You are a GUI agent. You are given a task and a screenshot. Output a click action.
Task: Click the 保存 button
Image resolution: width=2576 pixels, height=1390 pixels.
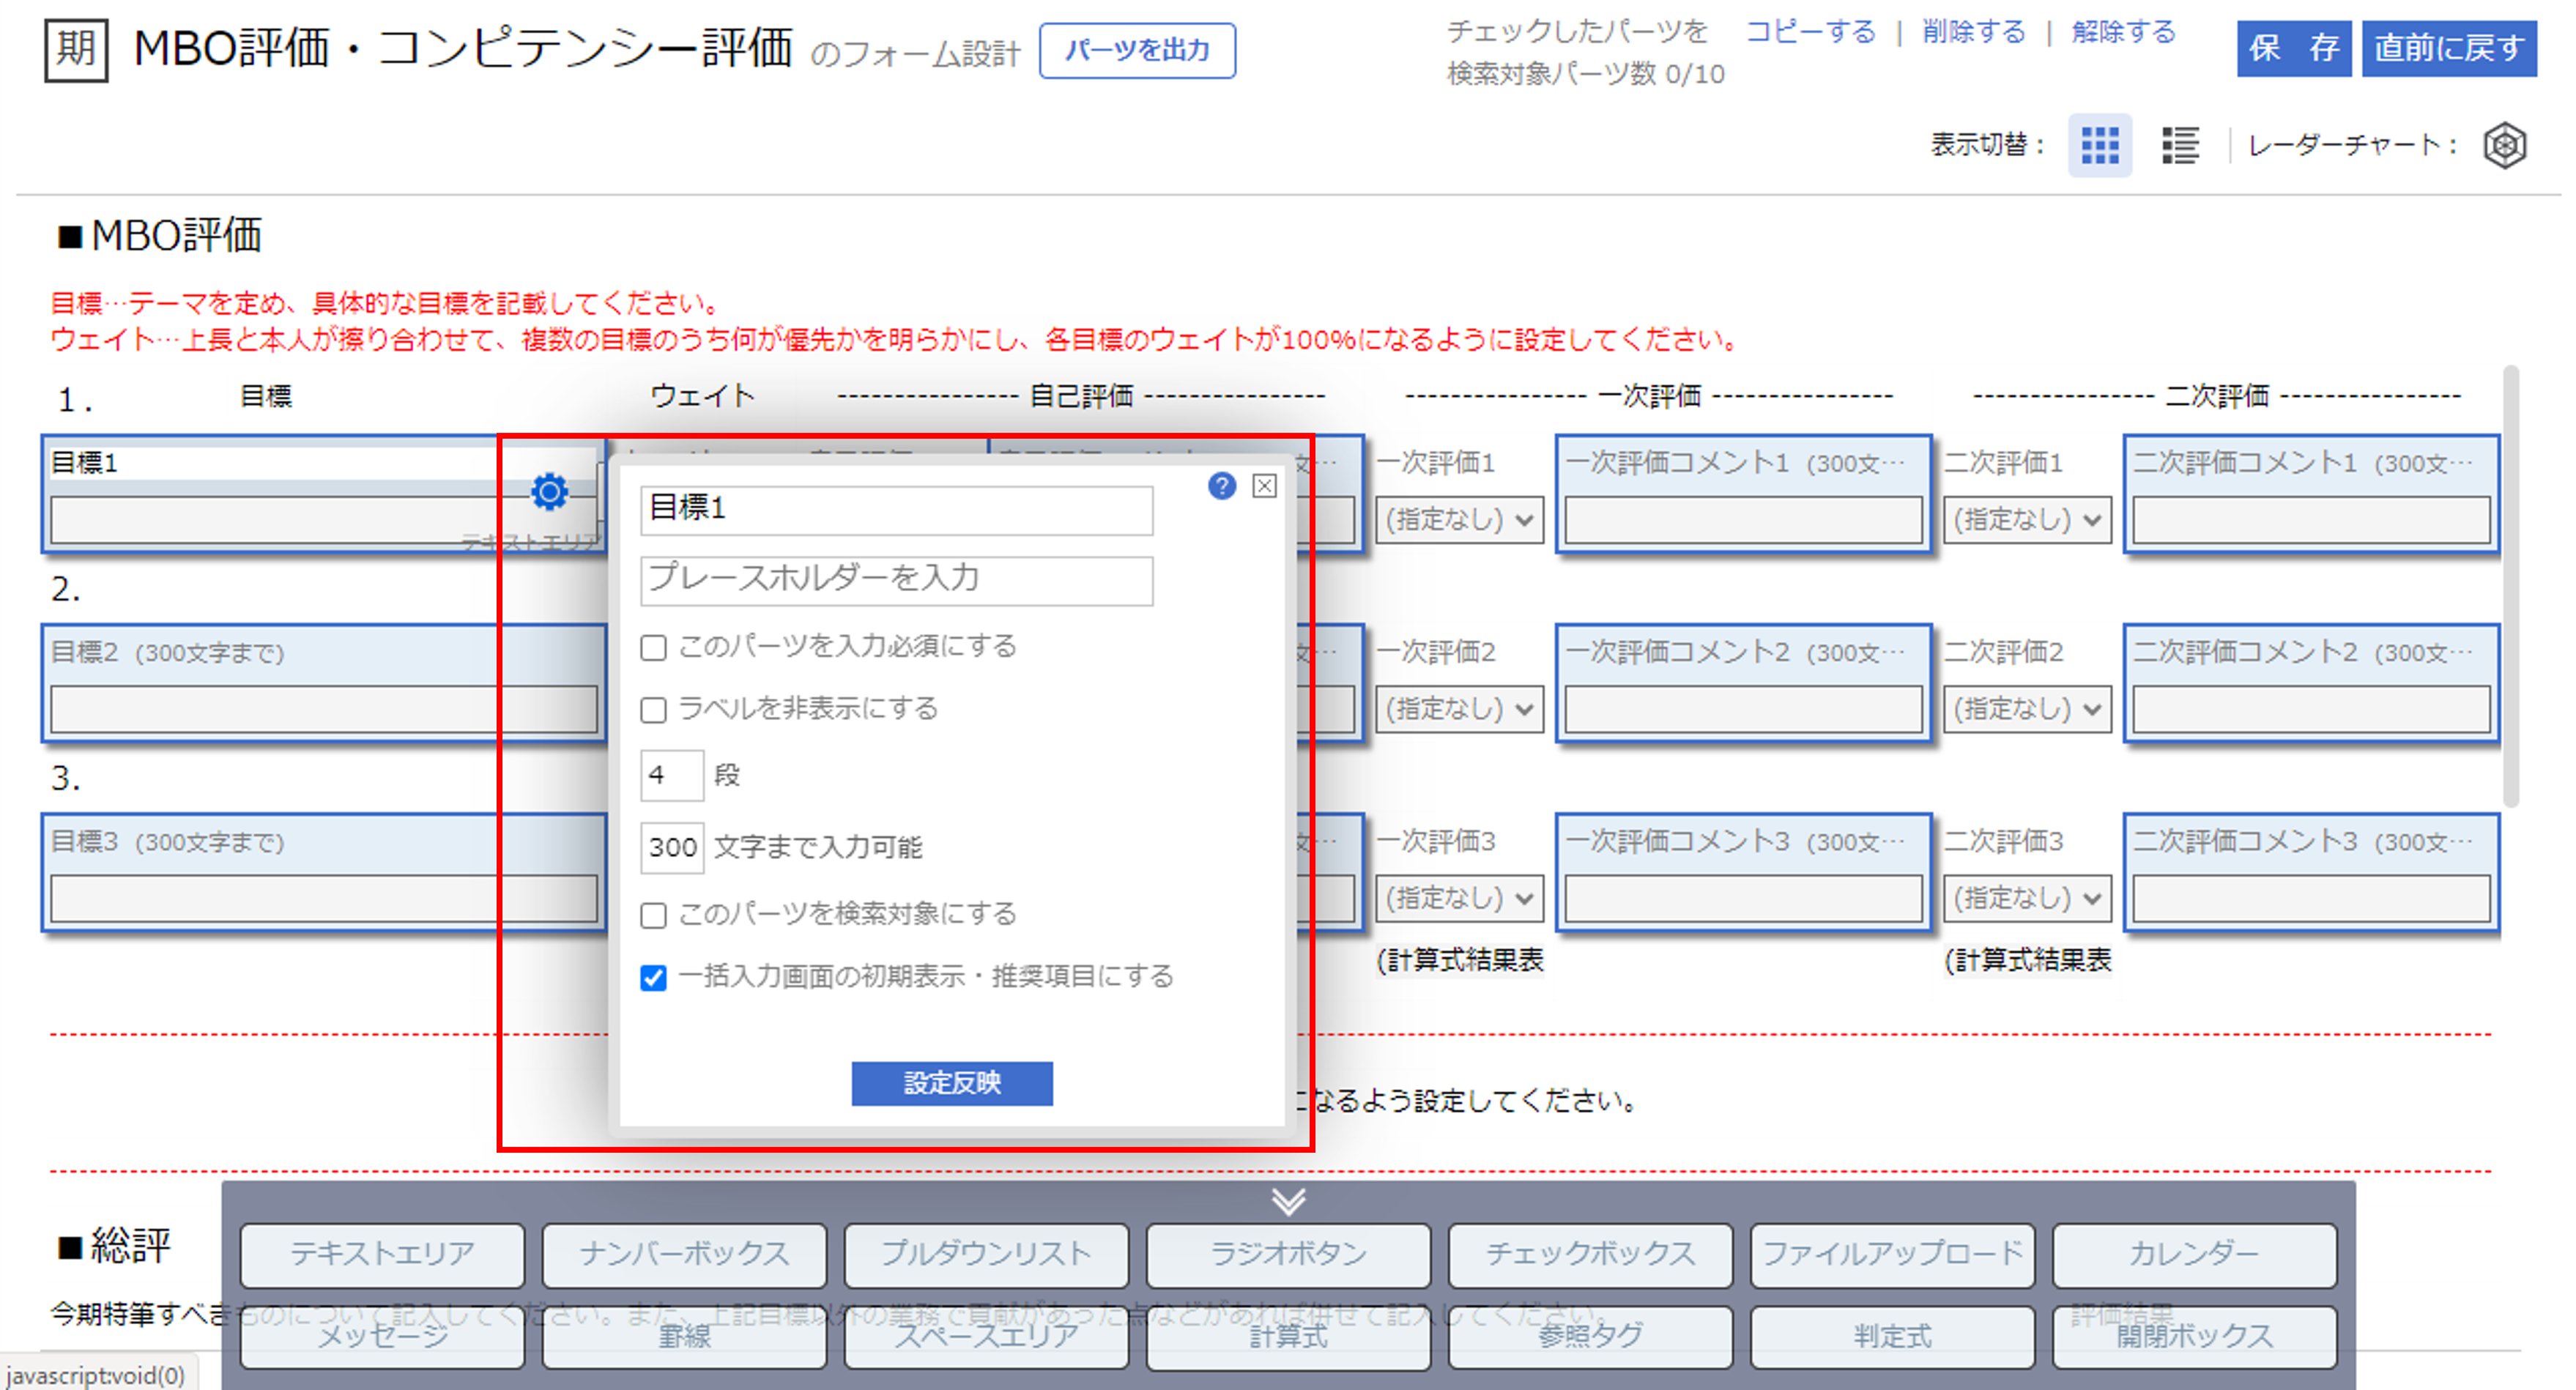2293,50
